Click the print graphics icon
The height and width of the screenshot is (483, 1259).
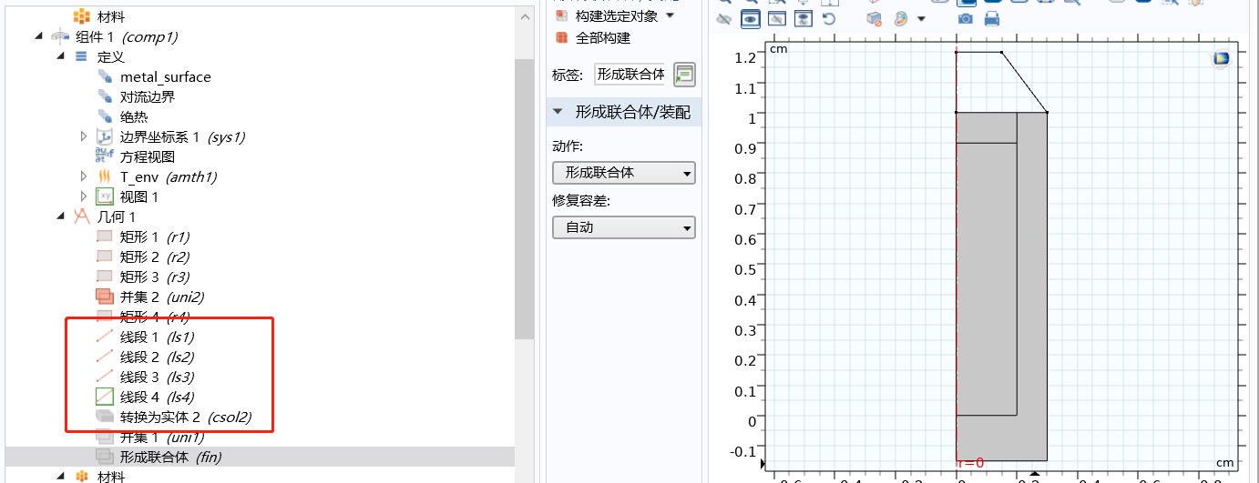992,18
